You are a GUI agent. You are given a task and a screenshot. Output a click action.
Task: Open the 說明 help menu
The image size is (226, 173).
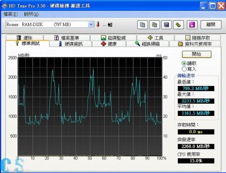coord(31,14)
